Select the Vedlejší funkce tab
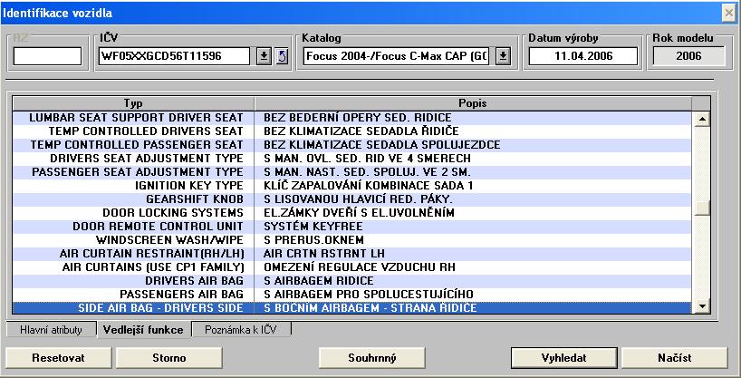The height and width of the screenshot is (378, 741). 143,328
